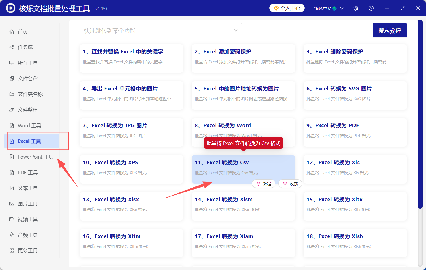
Task: Open the app settings gear
Action: coord(356,8)
